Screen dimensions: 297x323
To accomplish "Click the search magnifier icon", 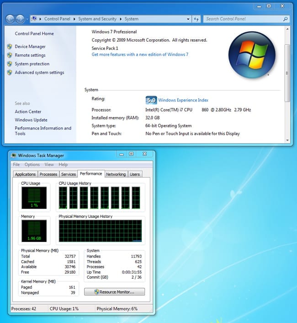I will tap(286, 19).
